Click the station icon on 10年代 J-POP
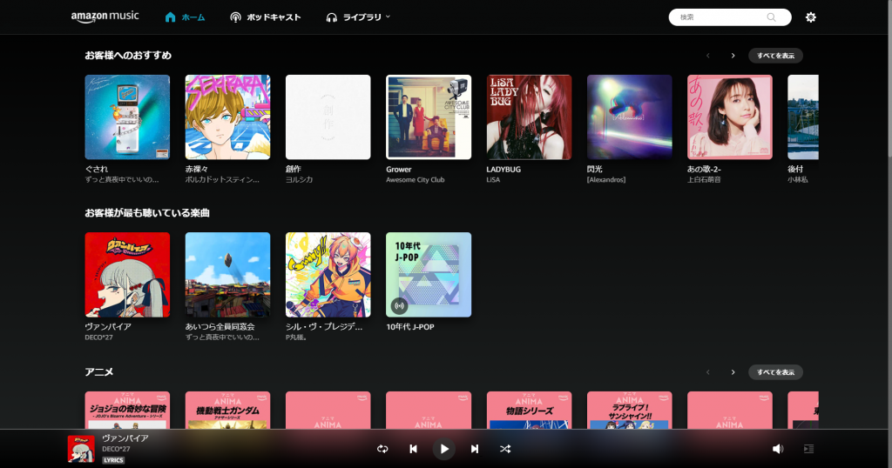892x468 pixels. (x=400, y=305)
